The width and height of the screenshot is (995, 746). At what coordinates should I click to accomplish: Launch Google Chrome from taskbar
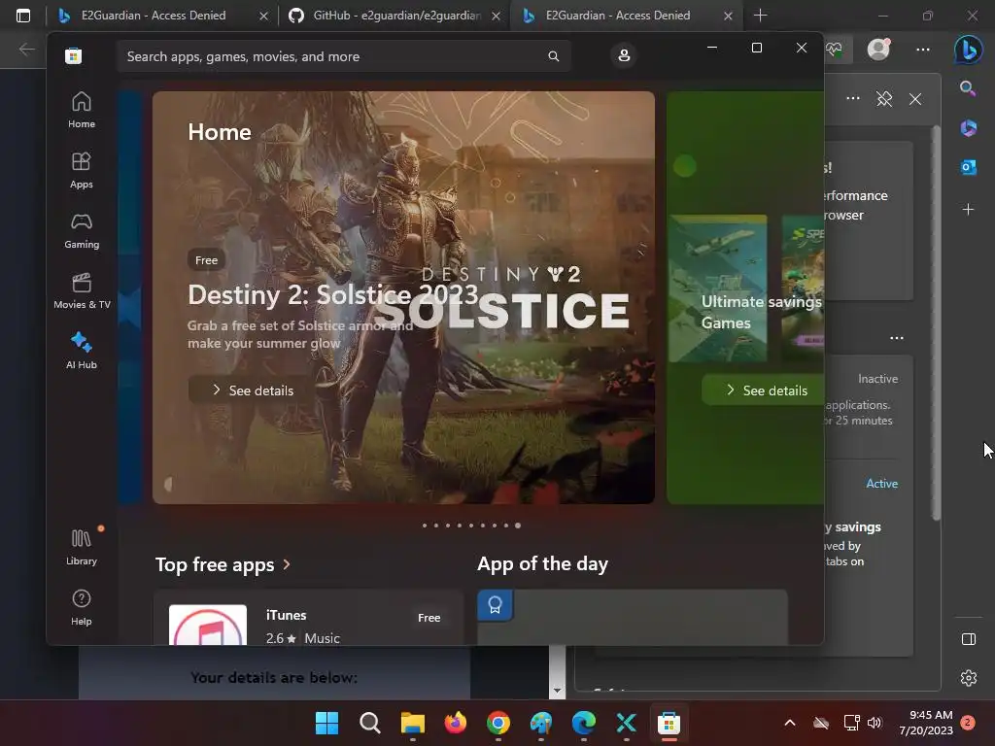(498, 723)
